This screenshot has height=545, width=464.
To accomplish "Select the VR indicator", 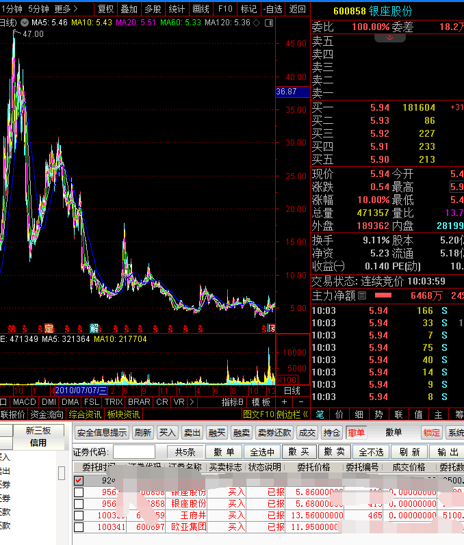I will [x=179, y=402].
